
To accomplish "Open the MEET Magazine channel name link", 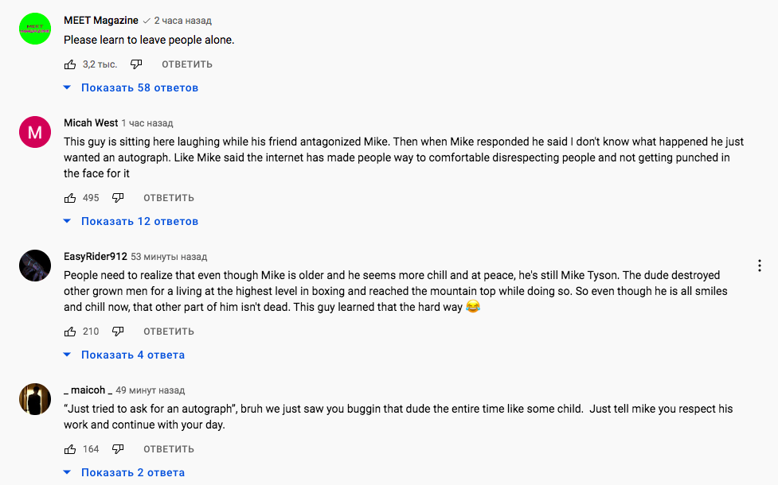I will (x=101, y=21).
